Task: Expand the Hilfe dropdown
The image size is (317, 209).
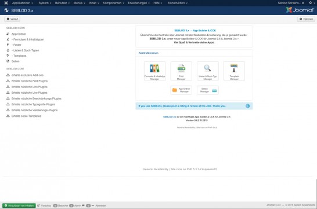Action: pos(158,3)
